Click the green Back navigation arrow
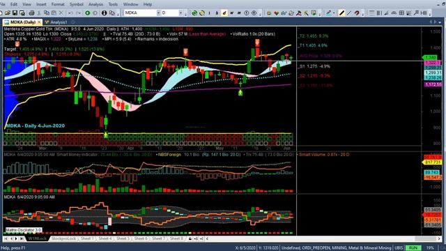The height and width of the screenshot is (251, 446). [88, 13]
